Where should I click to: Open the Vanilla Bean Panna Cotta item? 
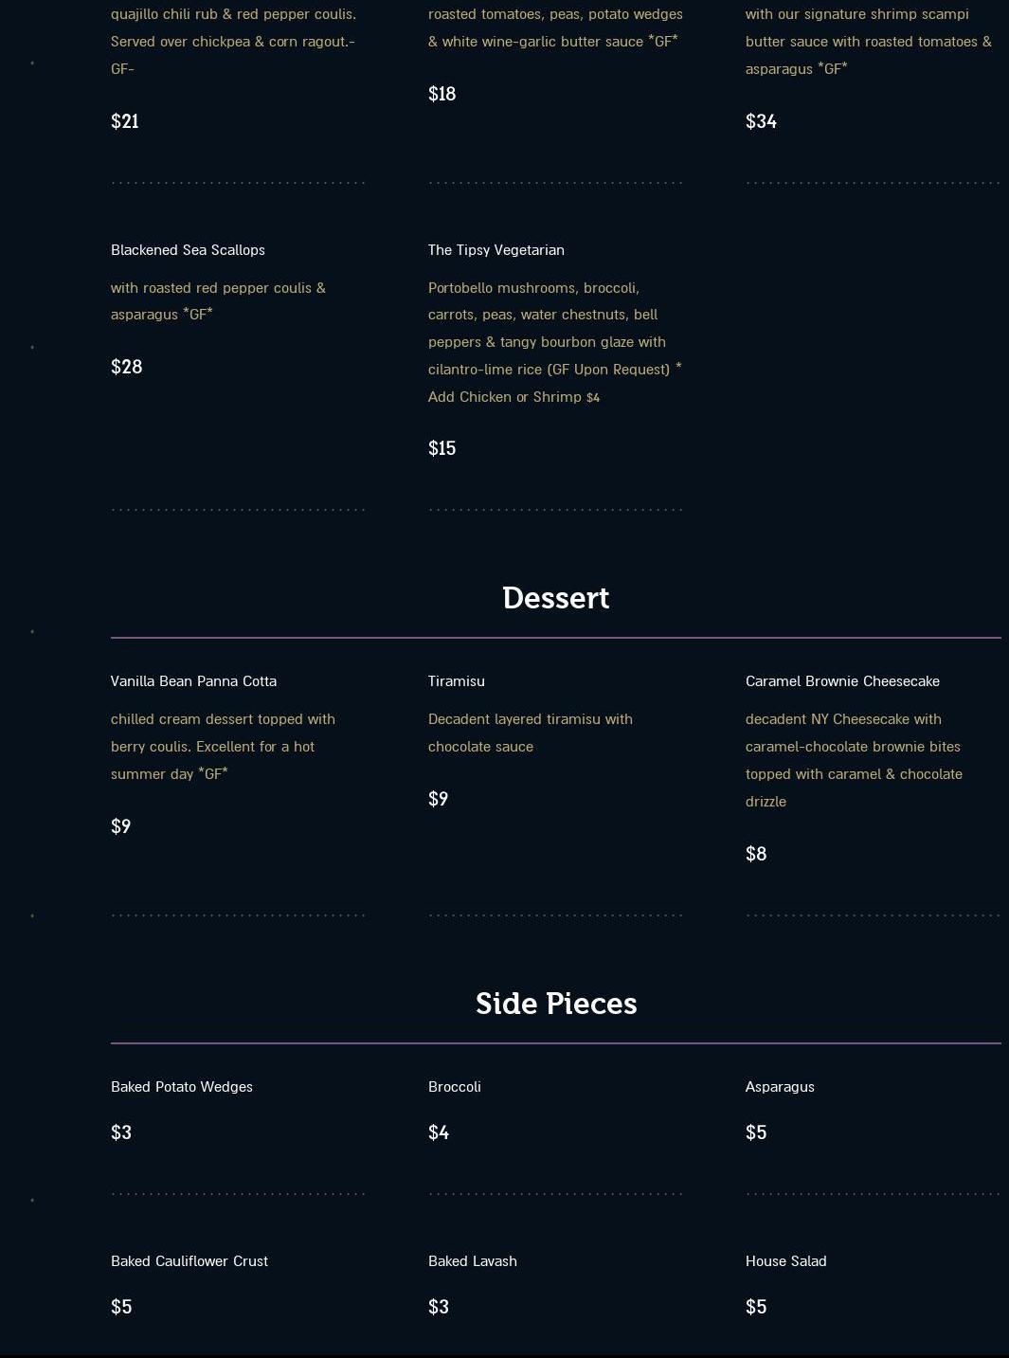point(193,681)
